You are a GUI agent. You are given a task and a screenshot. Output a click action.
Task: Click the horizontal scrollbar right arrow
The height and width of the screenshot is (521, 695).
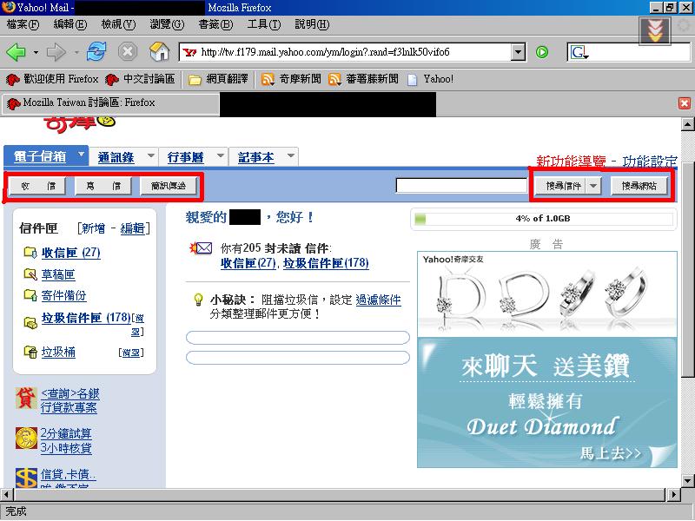673,494
